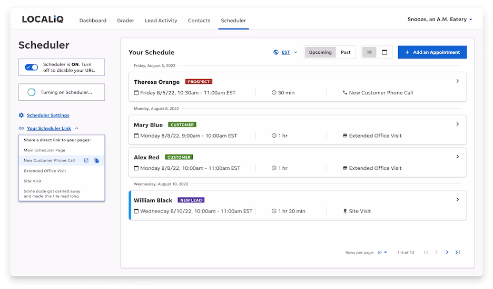Switch to list view icon

[369, 52]
